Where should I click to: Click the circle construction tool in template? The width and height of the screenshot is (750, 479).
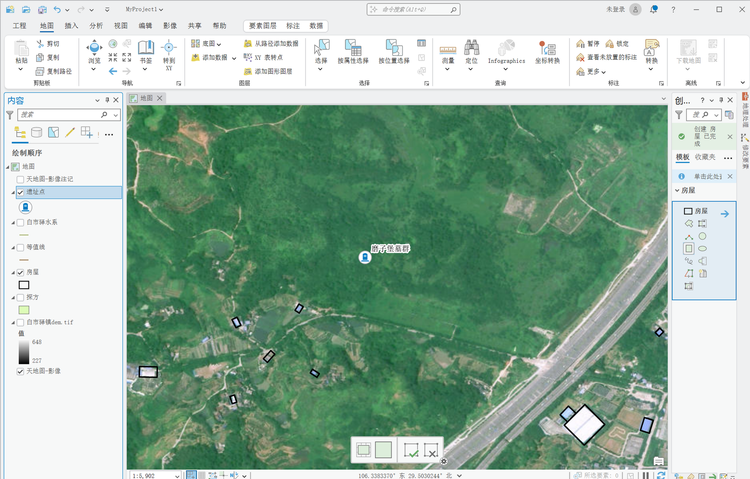[702, 236]
